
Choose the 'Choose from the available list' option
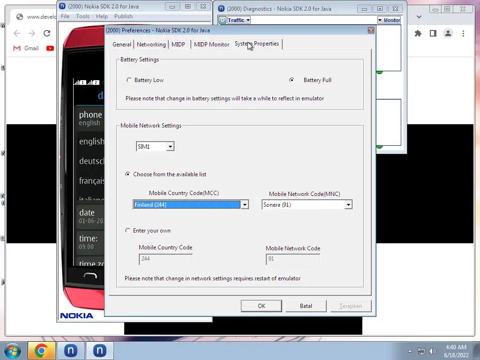click(127, 174)
